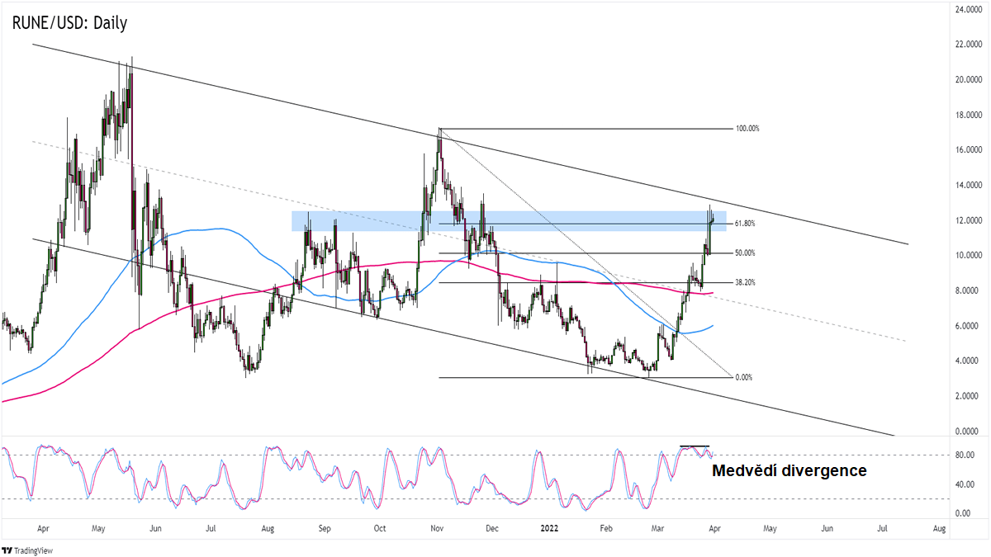Screen dimensions: 991x557
Task: Click the RUNE/USD: Daily title
Action: pos(69,23)
